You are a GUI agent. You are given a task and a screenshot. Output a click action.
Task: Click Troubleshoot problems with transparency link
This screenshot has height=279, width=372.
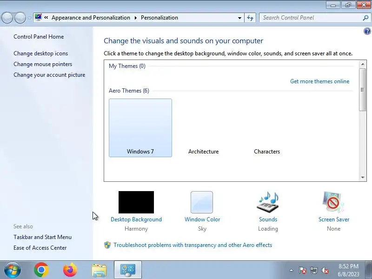(193, 245)
